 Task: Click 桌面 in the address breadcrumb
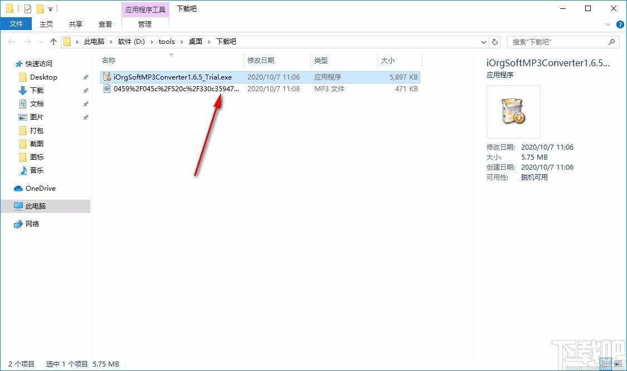196,42
